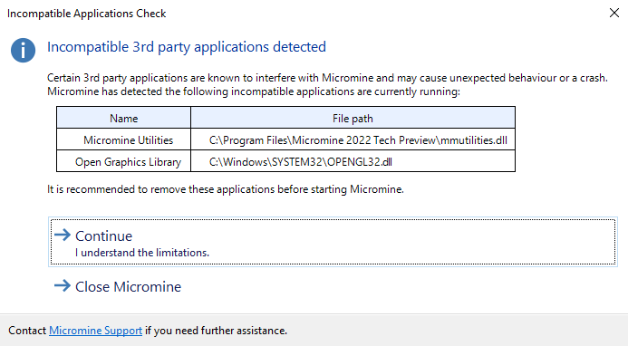Click the 'Incompatible 3rd party applications detected' heading
Image resolution: width=628 pixels, height=346 pixels.
tap(187, 47)
